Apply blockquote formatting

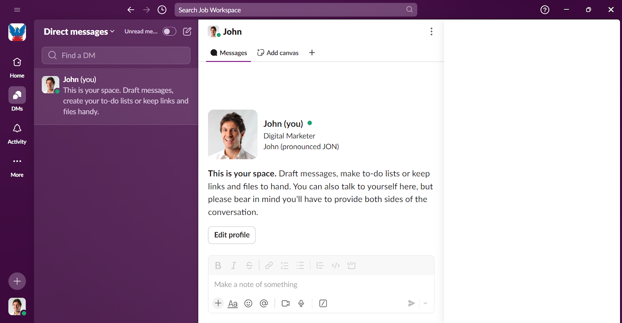[320, 265]
